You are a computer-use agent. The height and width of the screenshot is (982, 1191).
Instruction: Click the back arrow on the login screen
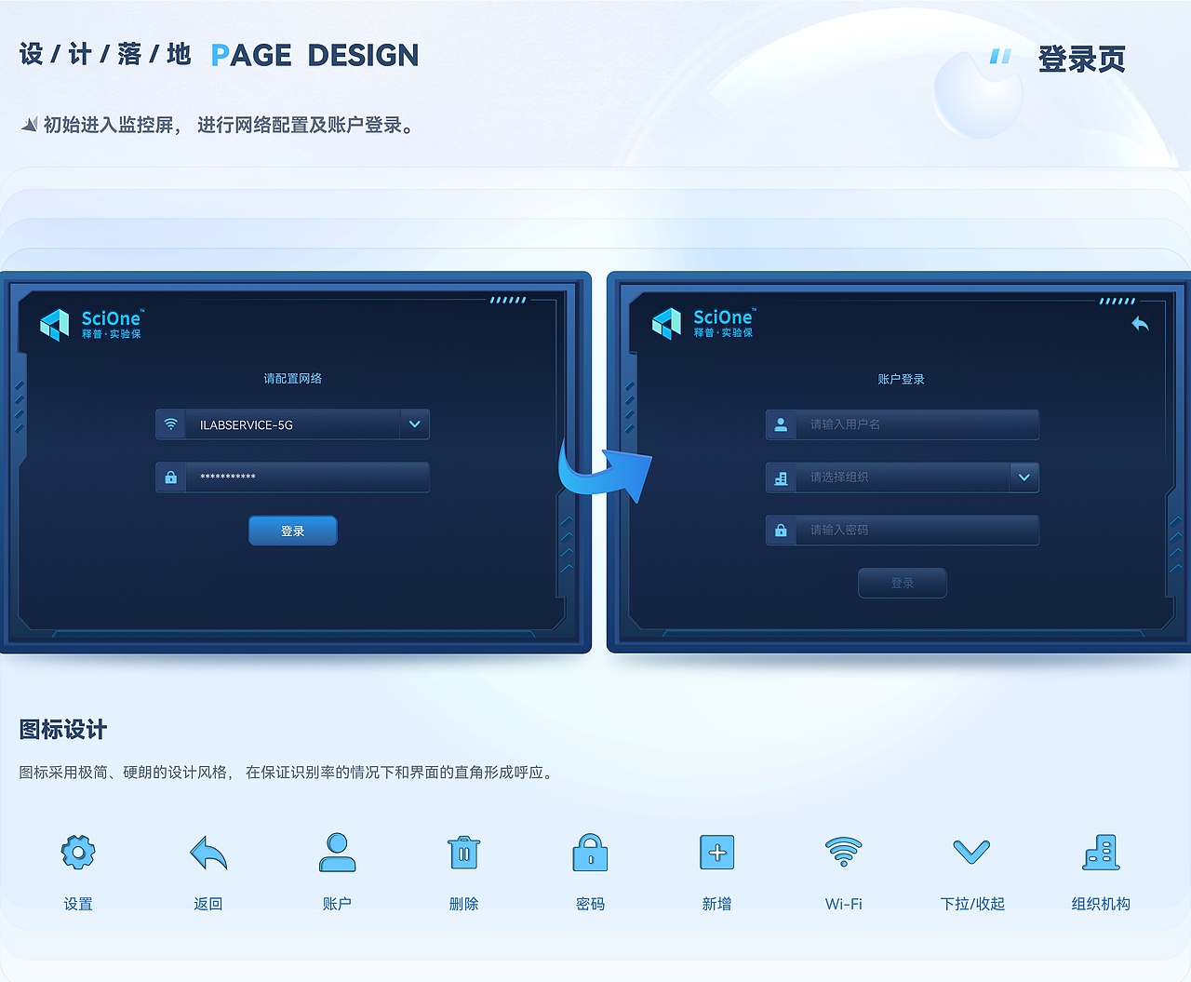(1141, 323)
